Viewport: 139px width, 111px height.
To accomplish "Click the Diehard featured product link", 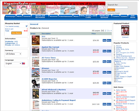I will point(125,37).
